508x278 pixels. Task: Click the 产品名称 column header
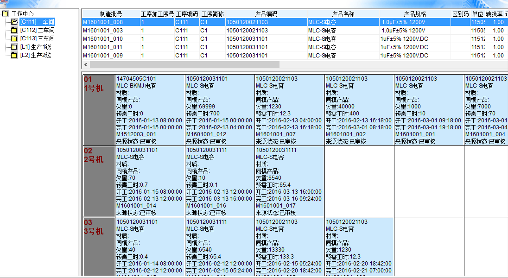point(343,14)
